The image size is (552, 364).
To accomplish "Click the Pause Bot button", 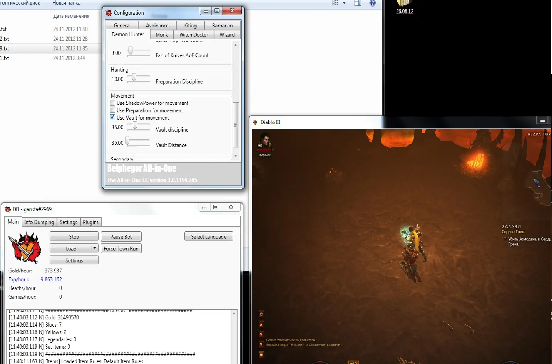I will tap(121, 237).
